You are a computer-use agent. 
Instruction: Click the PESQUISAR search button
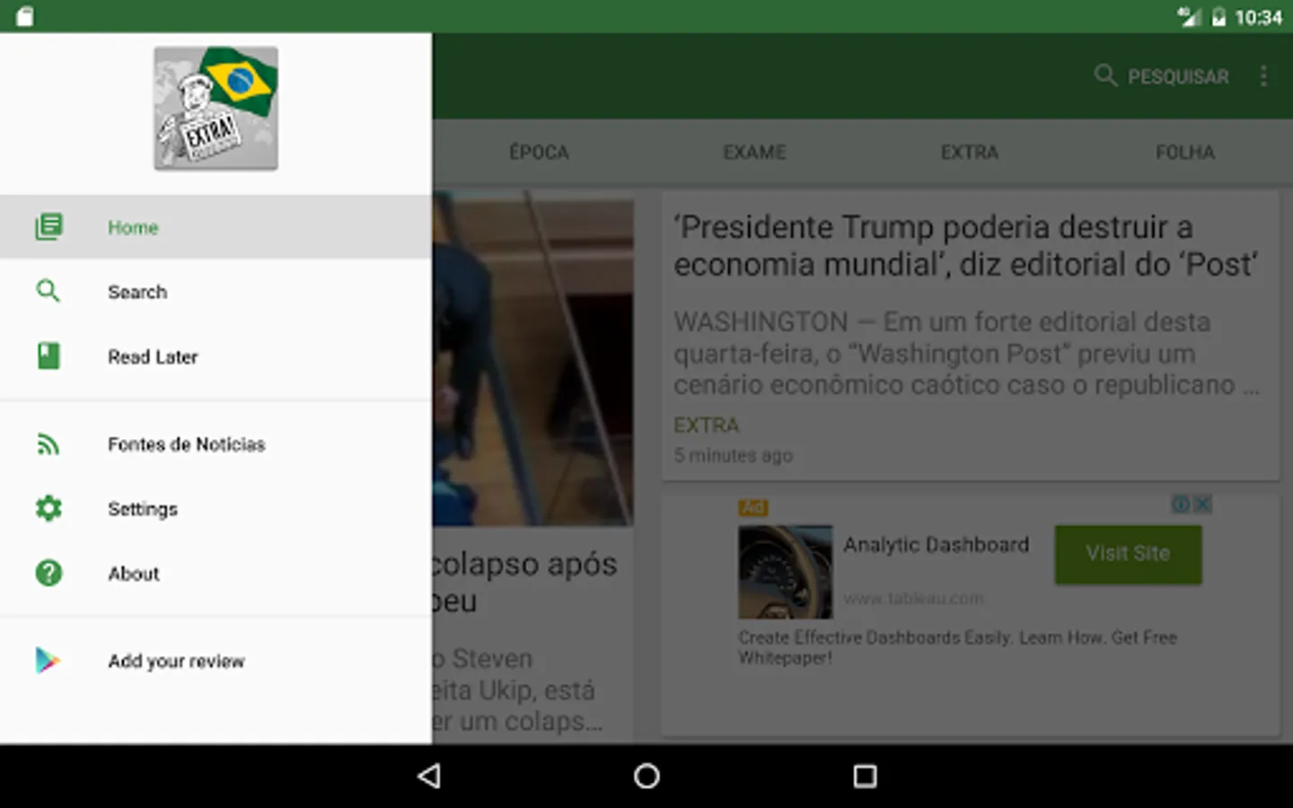tap(1161, 76)
